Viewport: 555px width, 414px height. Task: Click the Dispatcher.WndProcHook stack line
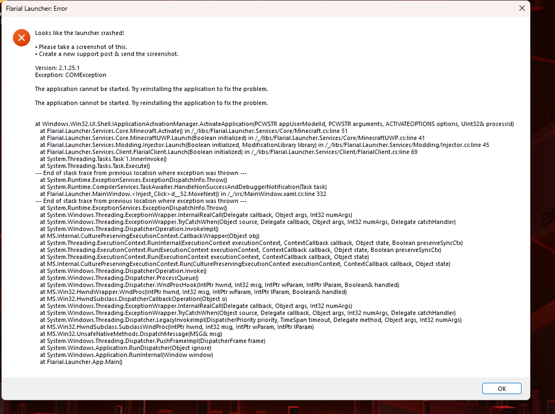(x=220, y=285)
